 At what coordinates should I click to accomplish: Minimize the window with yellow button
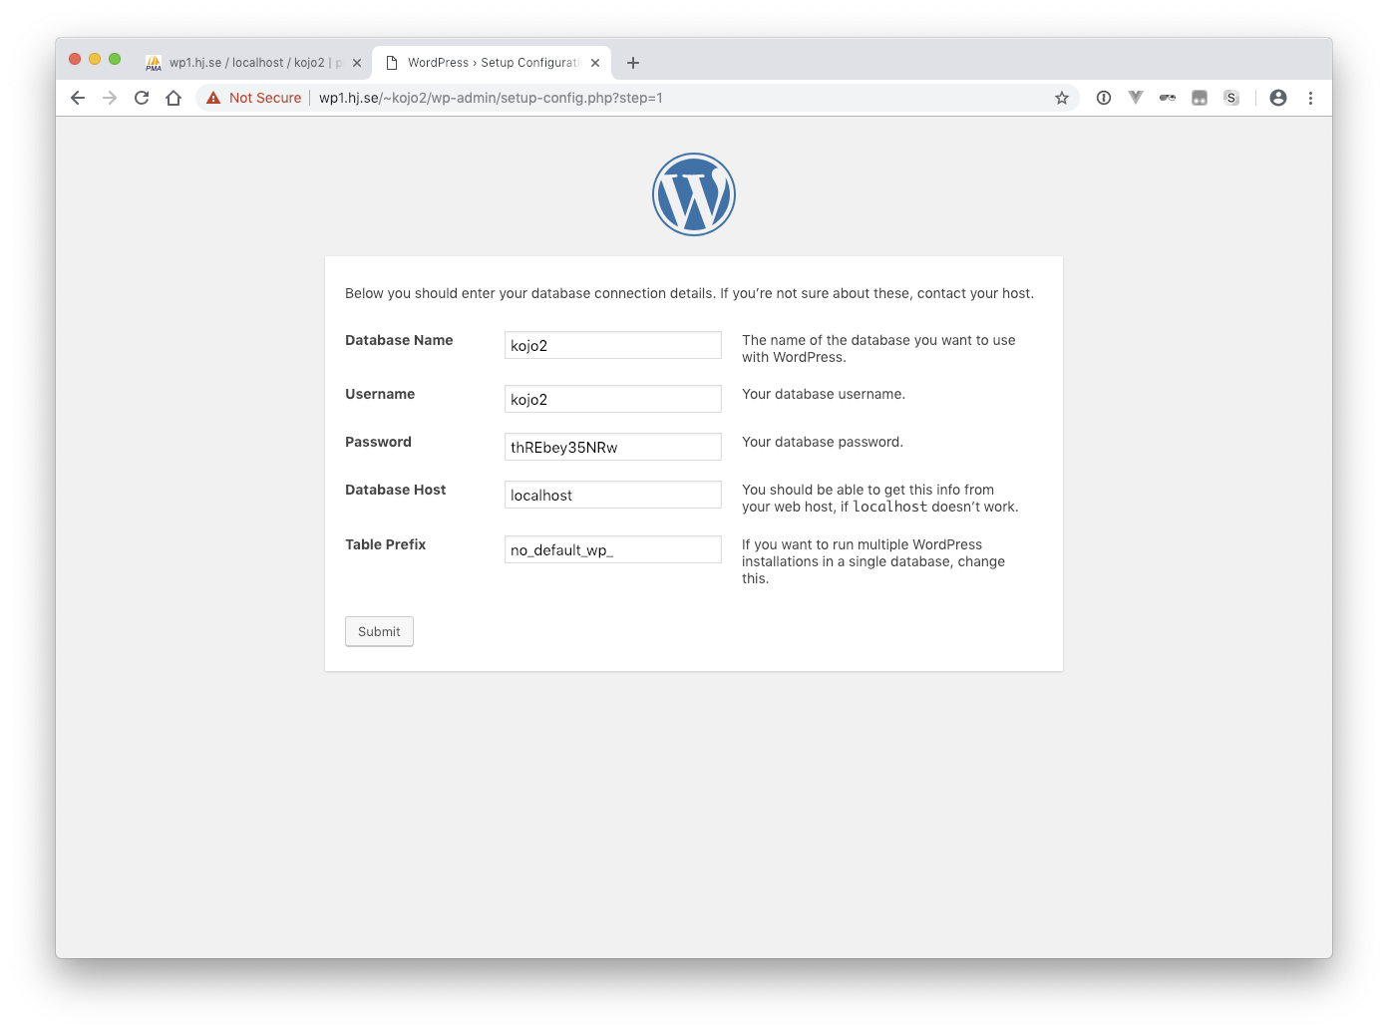[x=95, y=59]
